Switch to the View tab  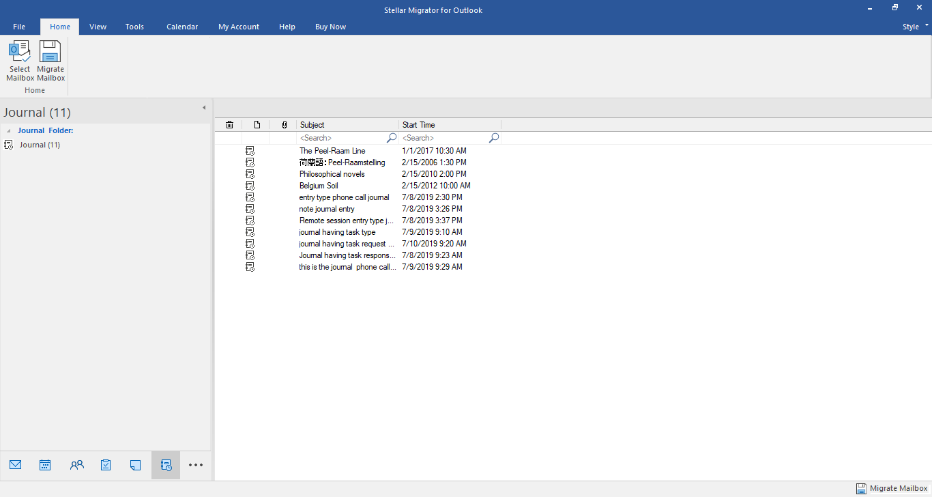pos(98,27)
